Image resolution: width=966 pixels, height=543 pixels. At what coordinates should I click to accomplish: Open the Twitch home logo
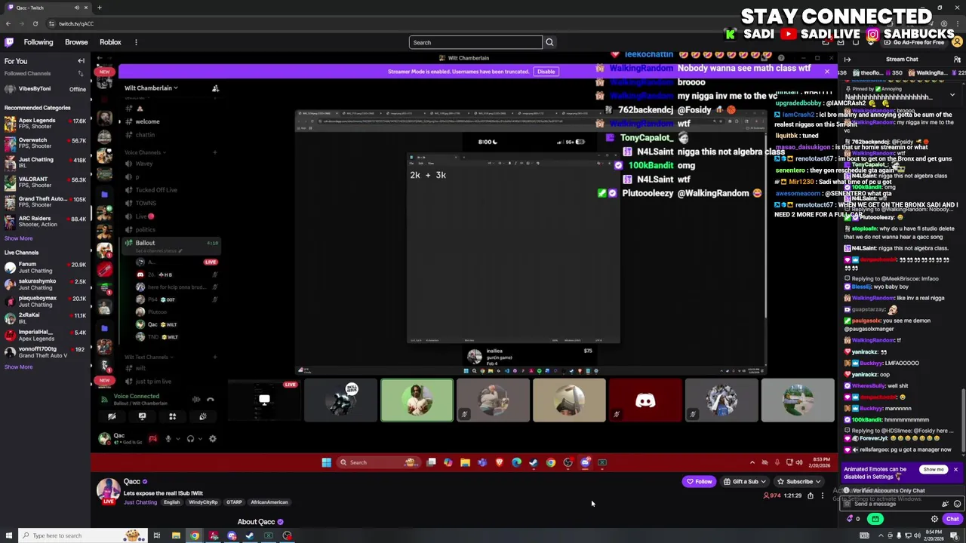pos(9,42)
